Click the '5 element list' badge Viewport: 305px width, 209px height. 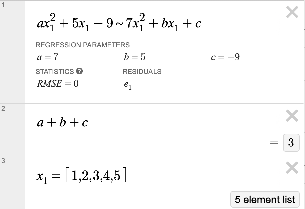tap(265, 199)
